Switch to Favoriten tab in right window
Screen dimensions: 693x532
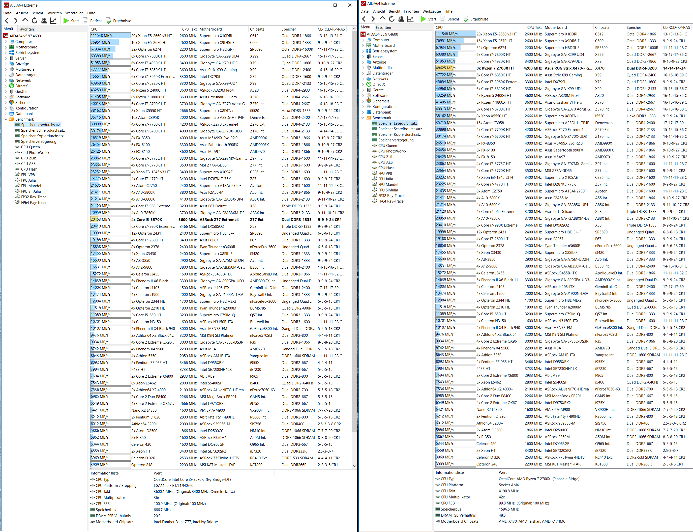[x=383, y=27]
